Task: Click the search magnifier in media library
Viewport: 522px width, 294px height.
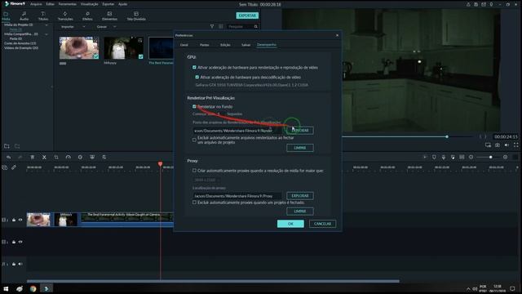Action: click(x=255, y=26)
